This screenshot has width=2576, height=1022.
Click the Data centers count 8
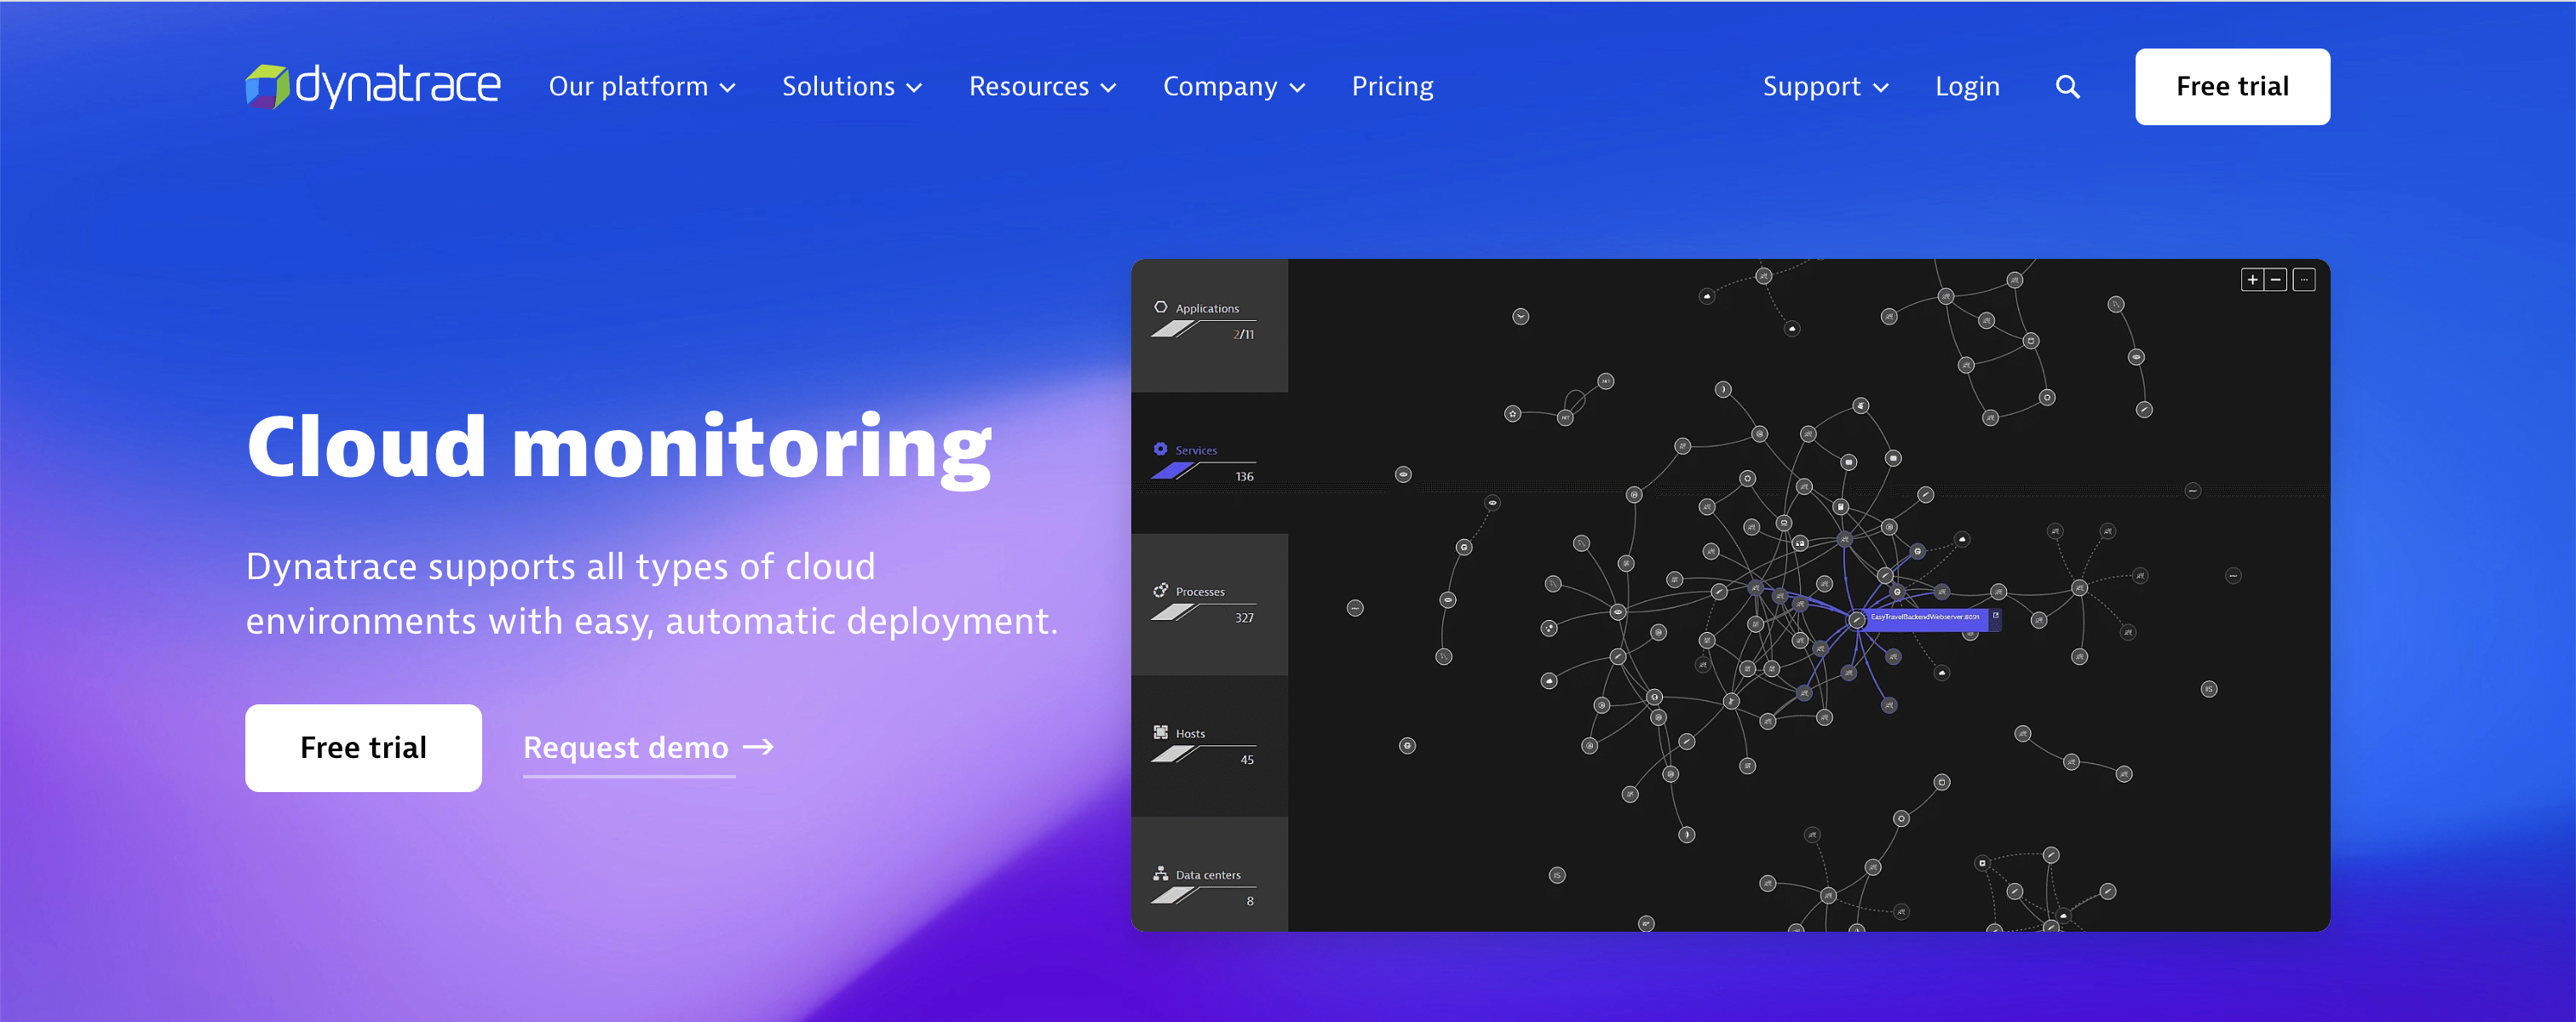click(x=1250, y=901)
